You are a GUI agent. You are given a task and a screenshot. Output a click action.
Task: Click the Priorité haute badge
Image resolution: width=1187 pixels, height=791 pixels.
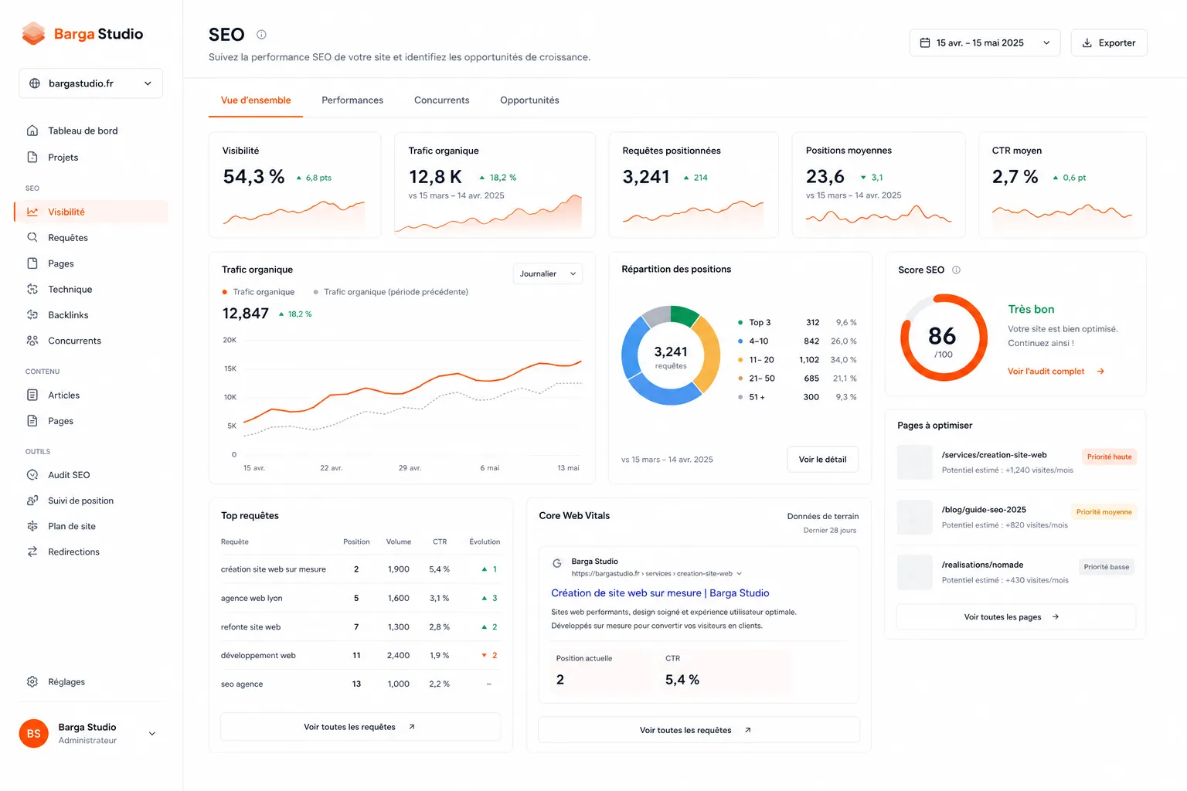coord(1109,457)
